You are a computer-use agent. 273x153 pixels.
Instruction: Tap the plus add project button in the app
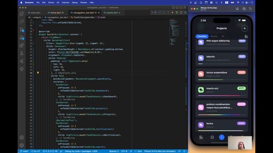point(244,28)
